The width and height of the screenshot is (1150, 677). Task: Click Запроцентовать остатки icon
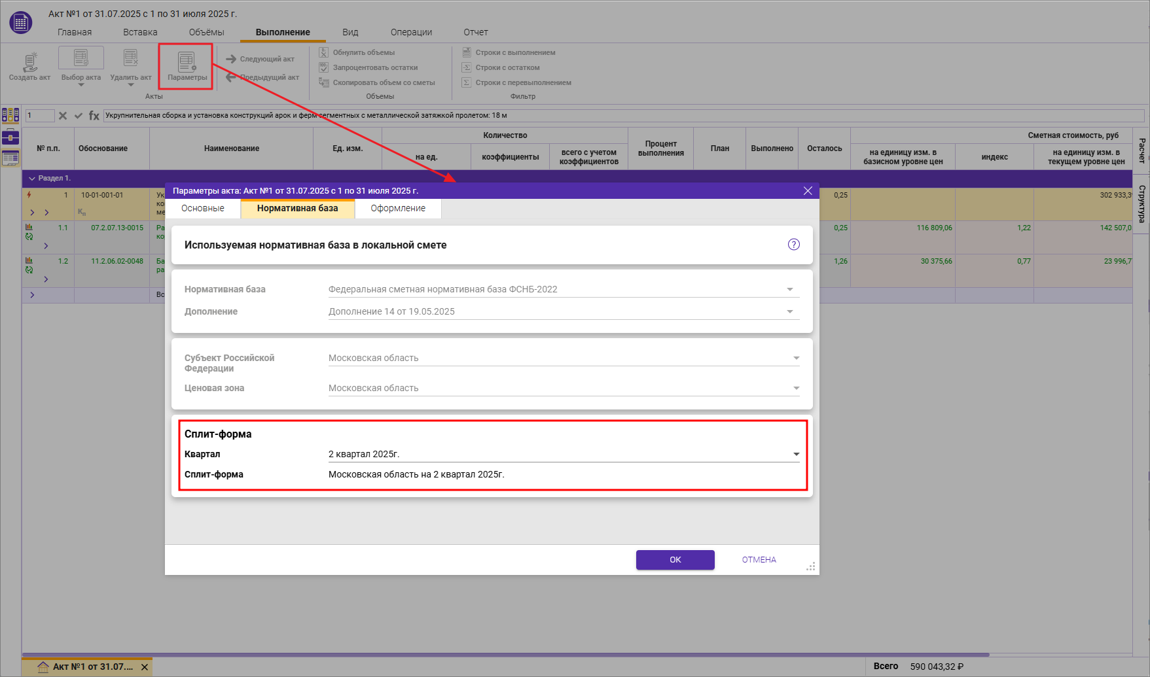pyautogui.click(x=323, y=67)
